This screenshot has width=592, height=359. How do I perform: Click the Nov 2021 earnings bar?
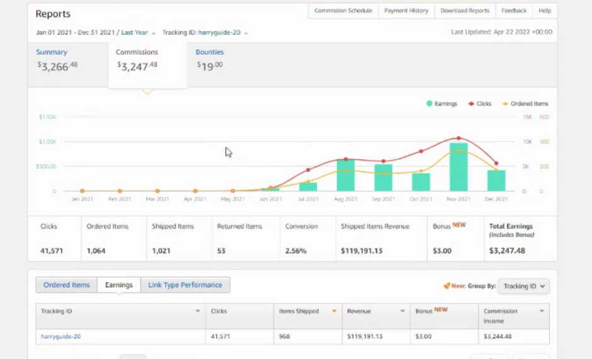(458, 167)
